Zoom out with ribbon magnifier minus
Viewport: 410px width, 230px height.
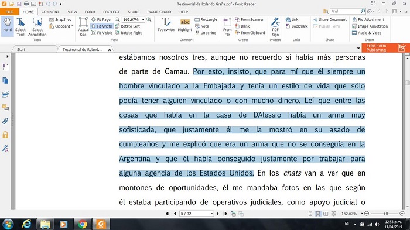point(117,19)
